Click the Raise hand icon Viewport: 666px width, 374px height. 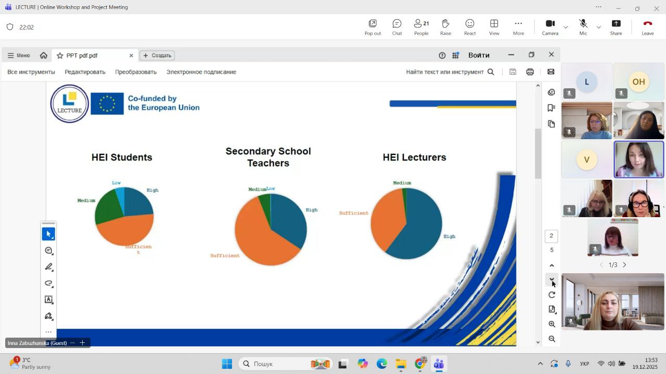tap(445, 27)
